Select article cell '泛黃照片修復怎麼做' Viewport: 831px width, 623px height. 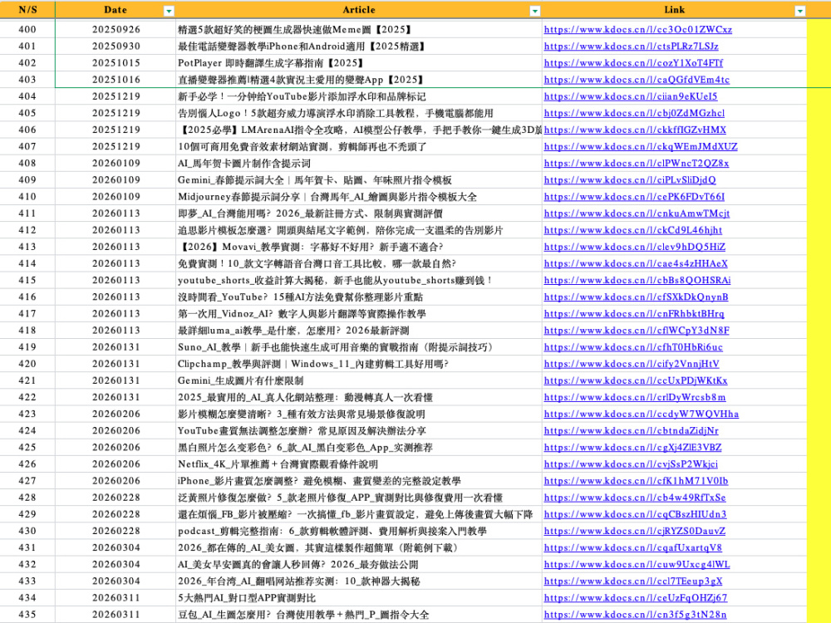pyautogui.click(x=359, y=498)
